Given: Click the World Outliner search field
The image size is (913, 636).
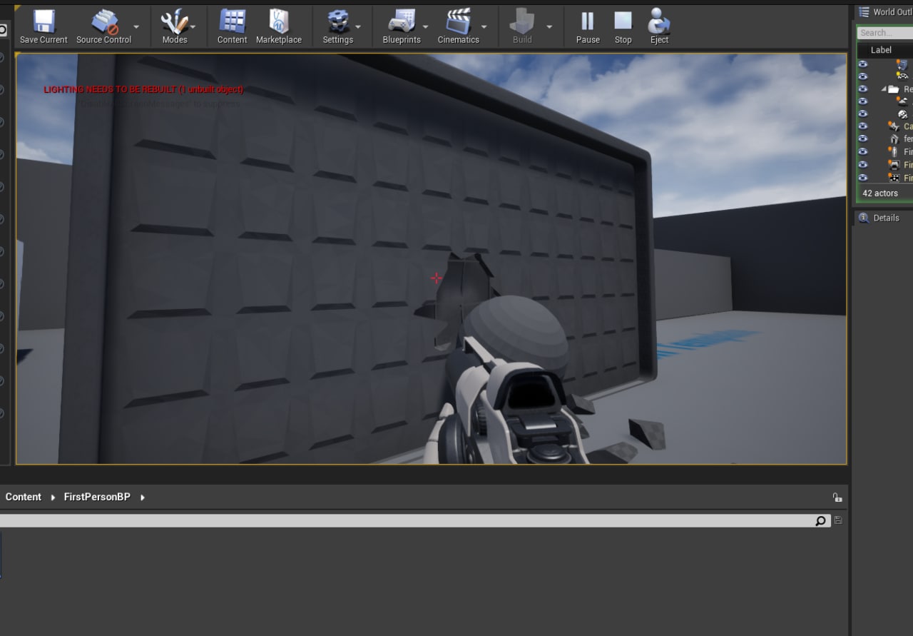Looking at the screenshot, I should pyautogui.click(x=884, y=33).
